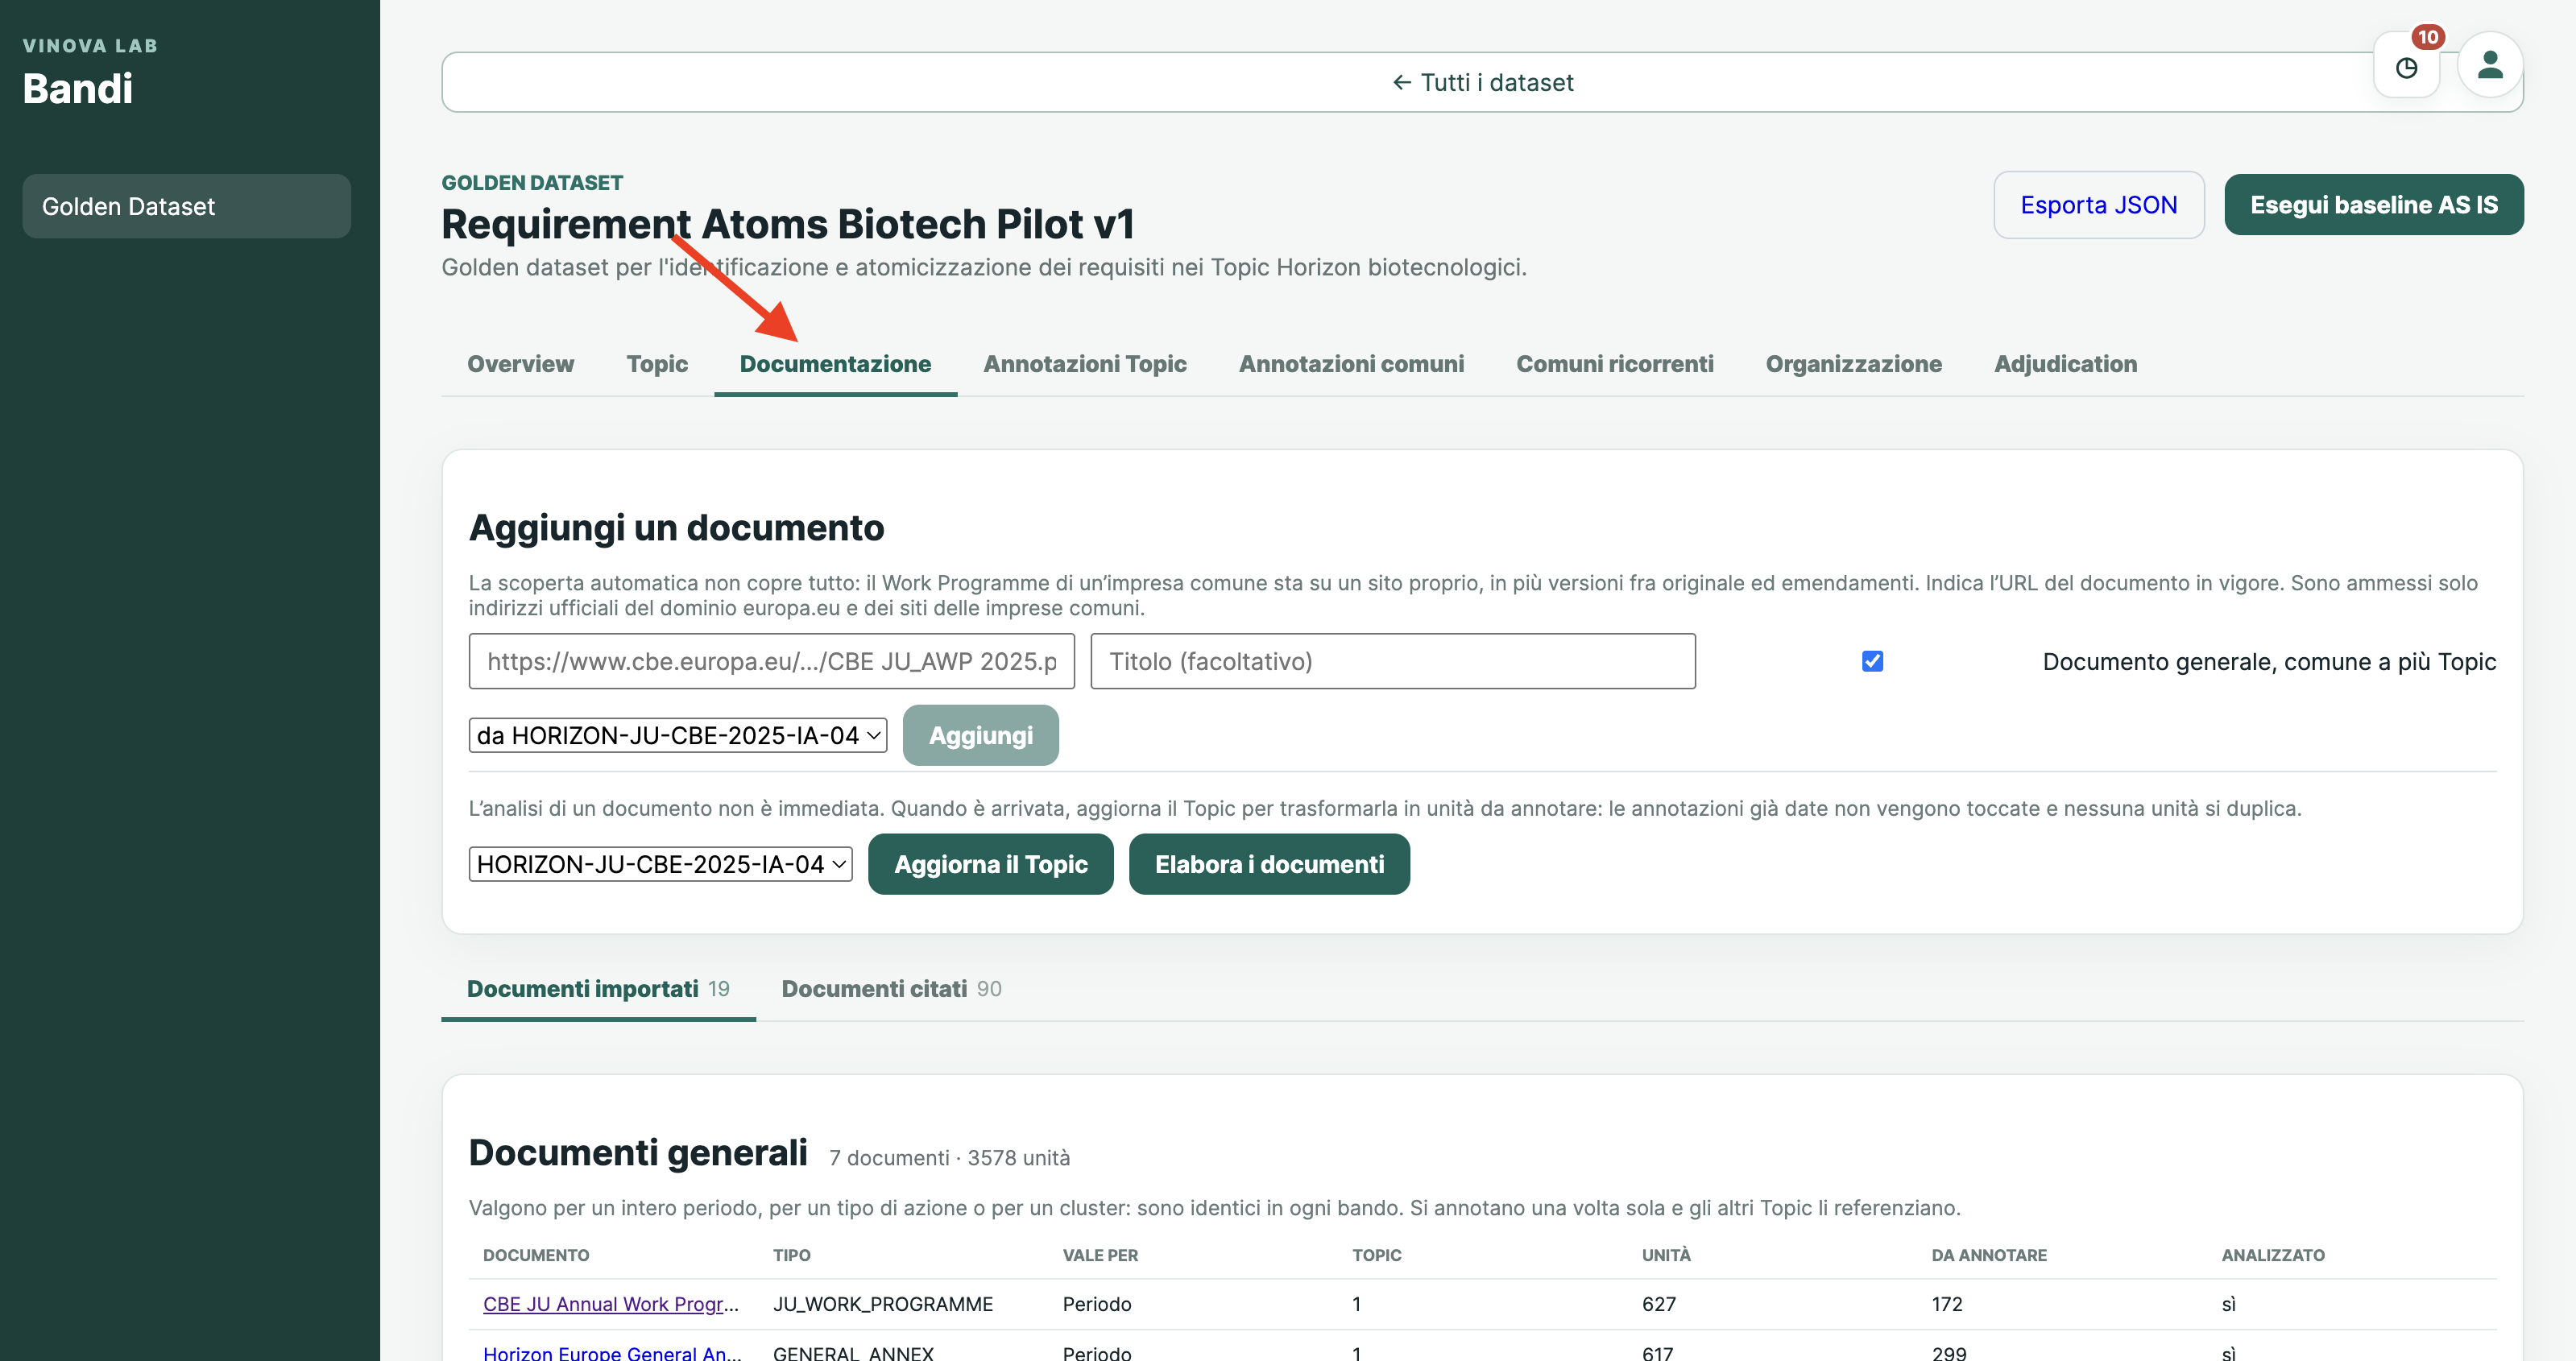Click the Esporta JSON button
2576x1361 pixels.
(x=2098, y=205)
